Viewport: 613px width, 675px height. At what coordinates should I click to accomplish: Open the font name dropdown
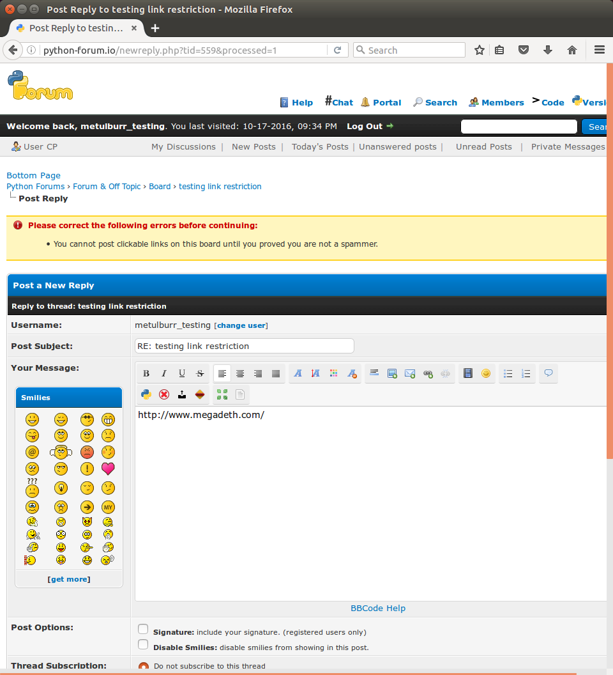pos(298,374)
